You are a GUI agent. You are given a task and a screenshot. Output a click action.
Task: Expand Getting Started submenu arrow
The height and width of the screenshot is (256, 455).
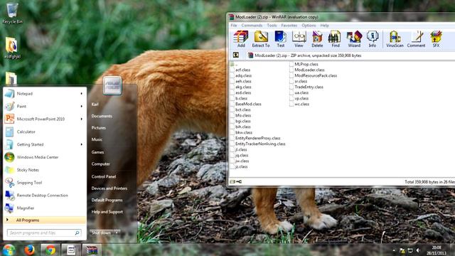[82, 144]
